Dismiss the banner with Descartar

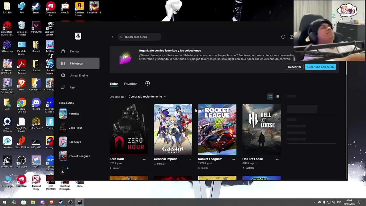coord(295,67)
